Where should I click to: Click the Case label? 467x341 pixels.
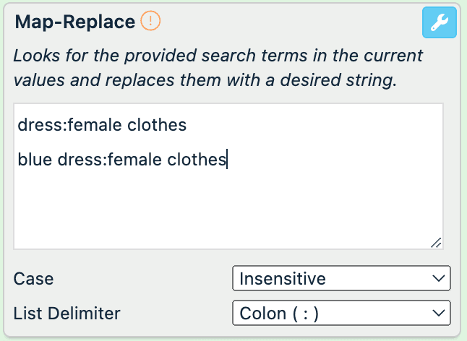34,279
